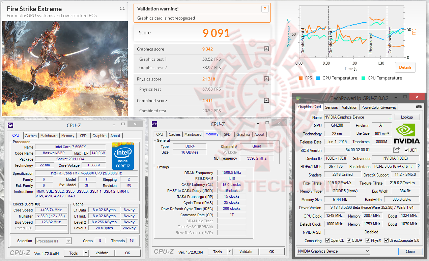Image resolution: width=429 pixels, height=261 pixels.
Task: Click the Intel Core i7 logo badge
Action: coord(123,156)
